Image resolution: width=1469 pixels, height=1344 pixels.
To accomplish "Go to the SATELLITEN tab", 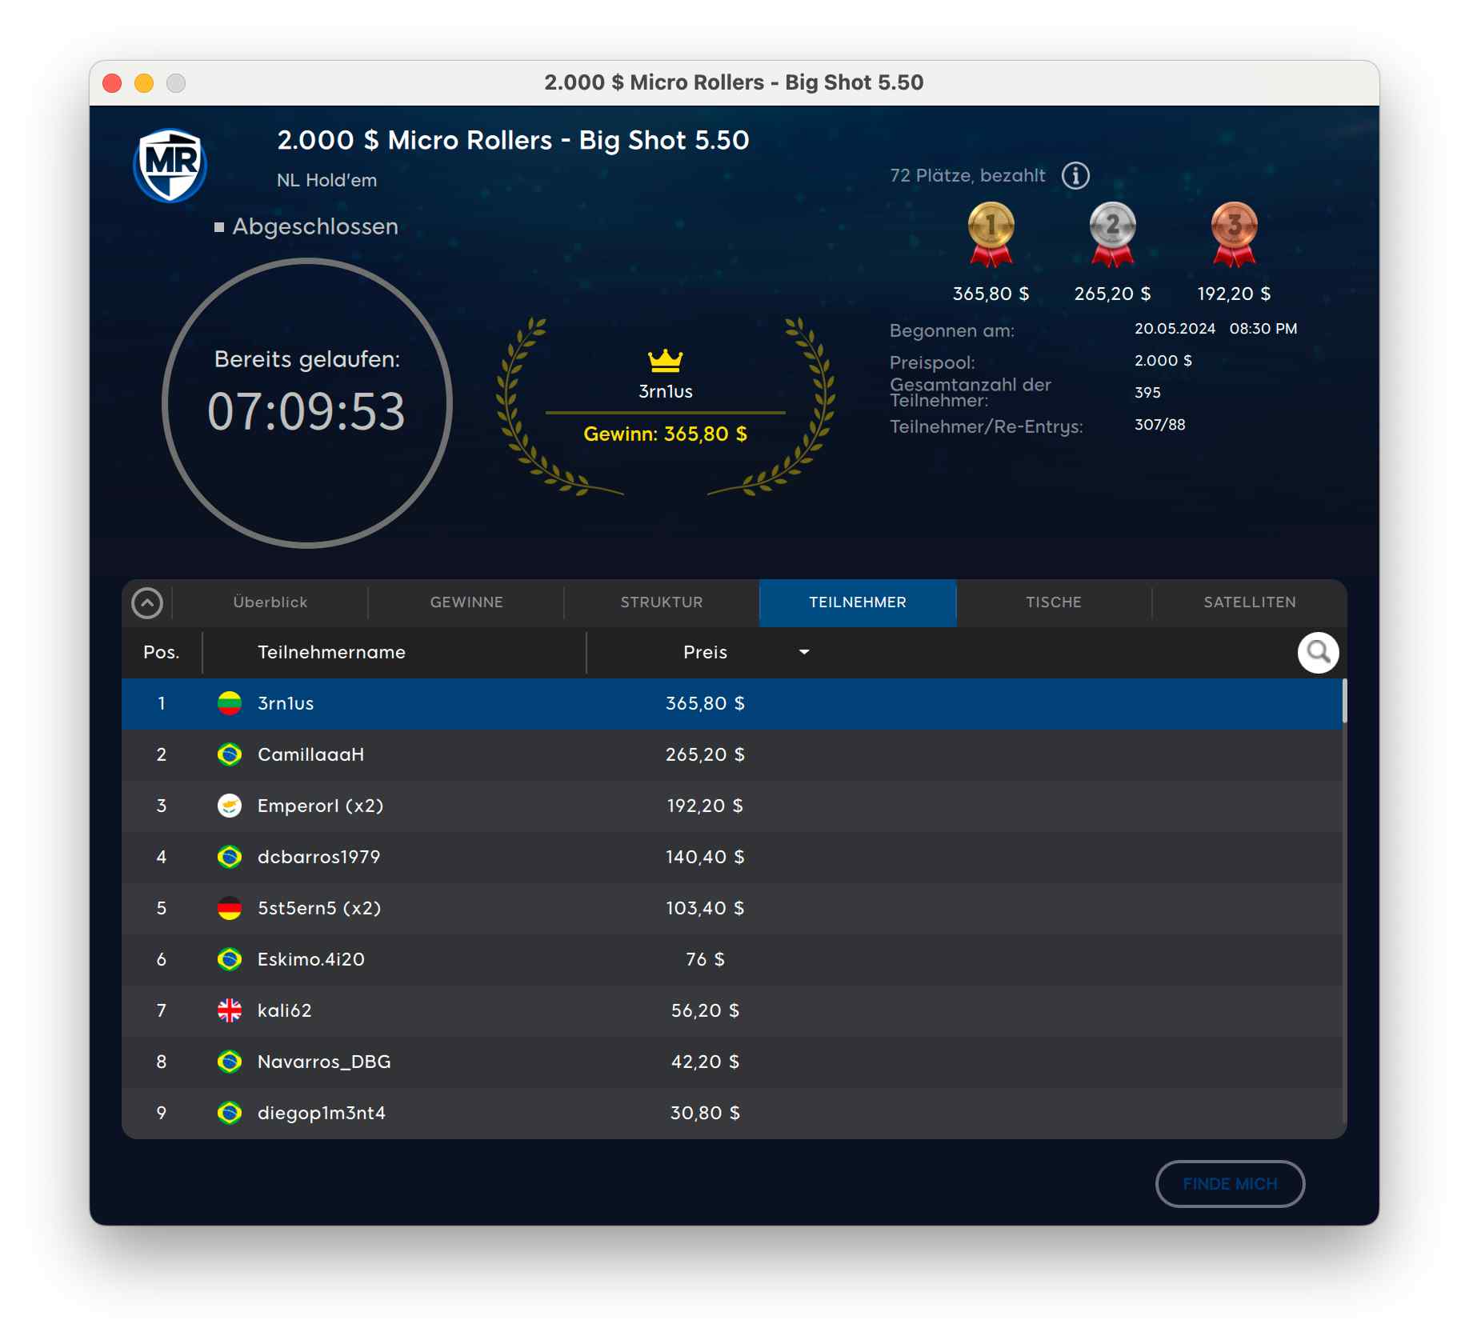I will point(1249,602).
